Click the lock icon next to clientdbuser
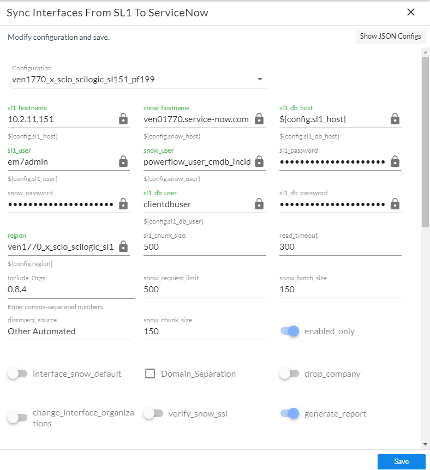430x470 pixels. click(x=259, y=204)
